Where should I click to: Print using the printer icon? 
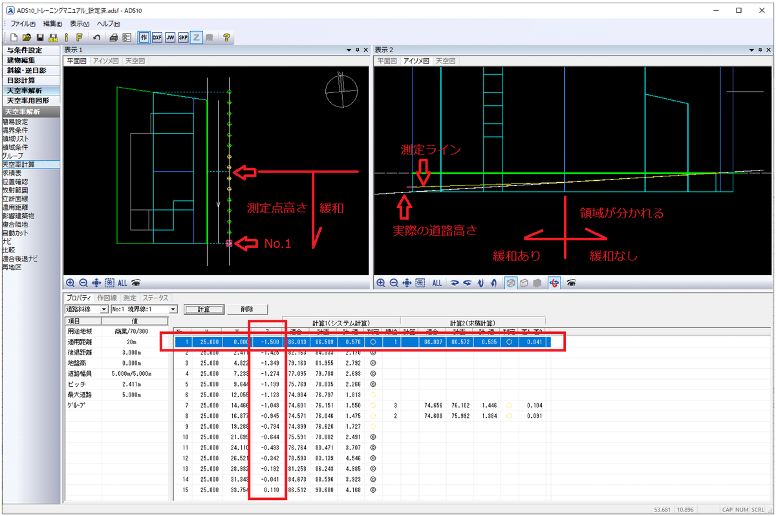114,37
